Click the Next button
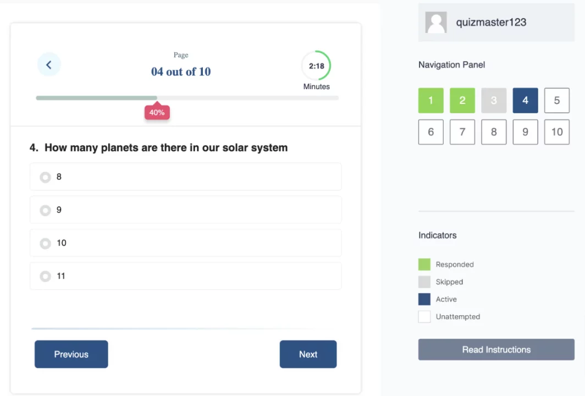585x396 pixels. click(x=308, y=354)
